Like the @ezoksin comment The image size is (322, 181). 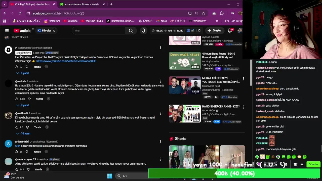pyautogui.click(x=17, y=99)
